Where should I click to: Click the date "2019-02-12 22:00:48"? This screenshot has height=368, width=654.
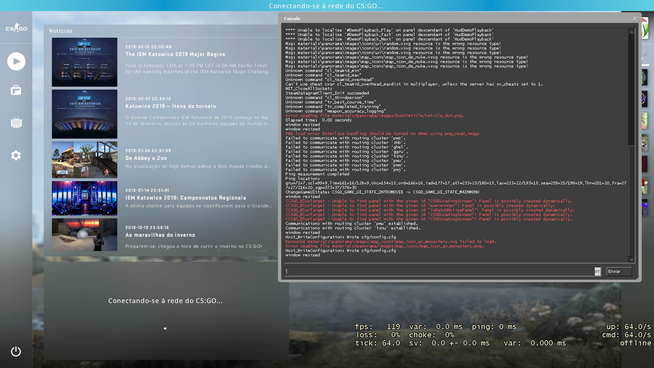pyautogui.click(x=148, y=47)
